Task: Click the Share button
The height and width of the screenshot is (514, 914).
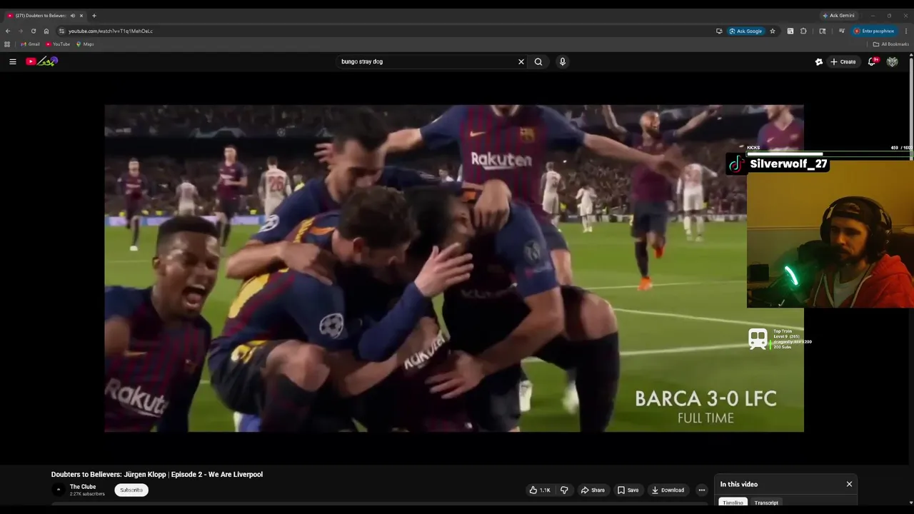Action: tap(593, 490)
